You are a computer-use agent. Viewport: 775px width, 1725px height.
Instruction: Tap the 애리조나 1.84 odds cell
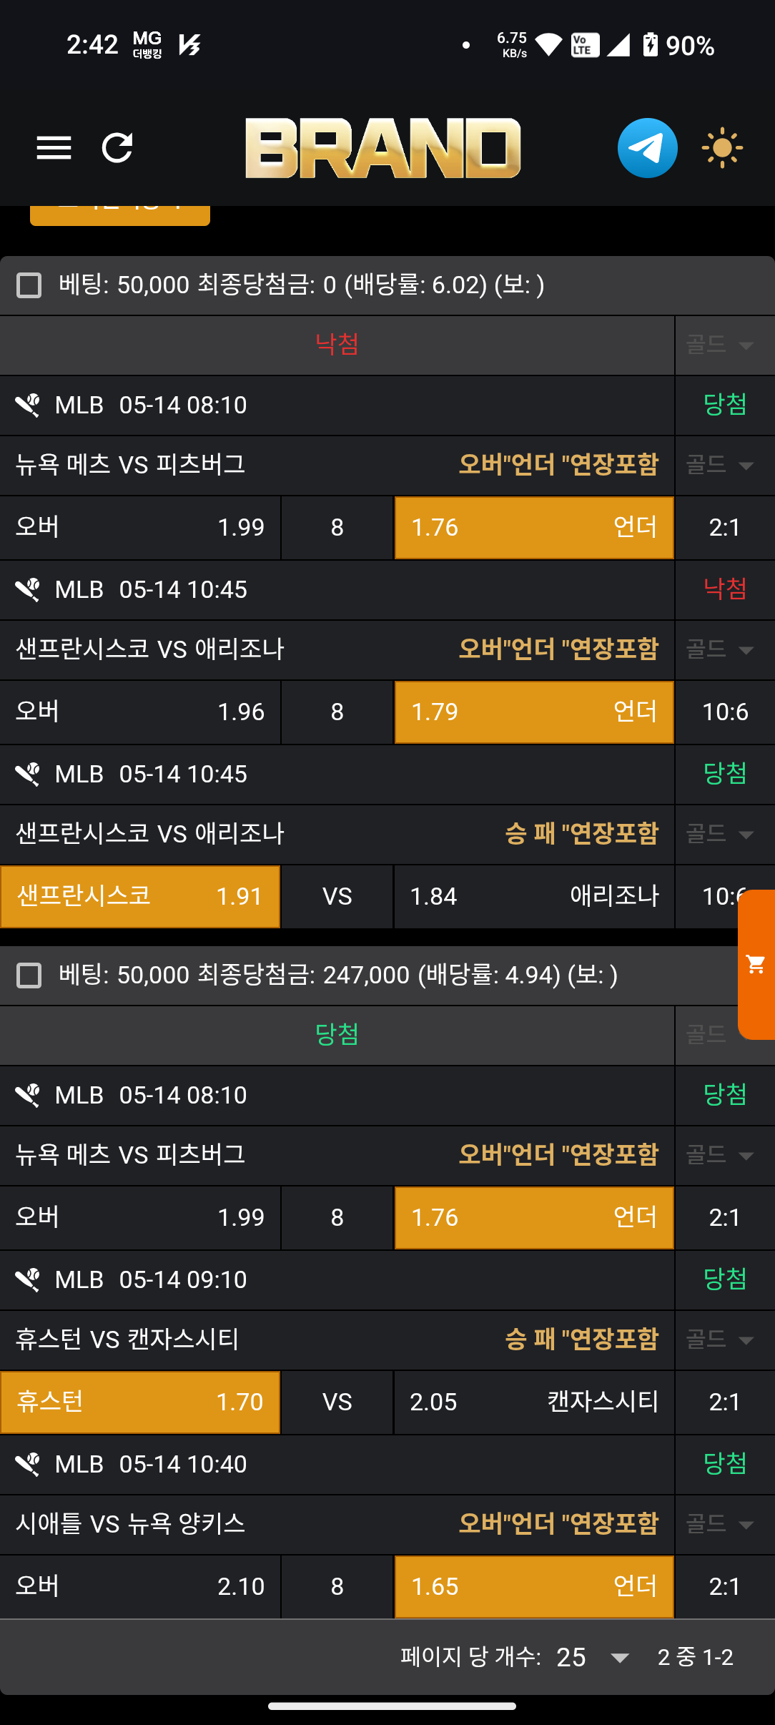coord(533,896)
